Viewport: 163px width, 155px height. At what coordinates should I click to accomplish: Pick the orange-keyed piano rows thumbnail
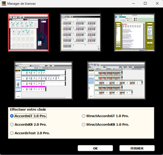pyautogui.click(x=116, y=81)
